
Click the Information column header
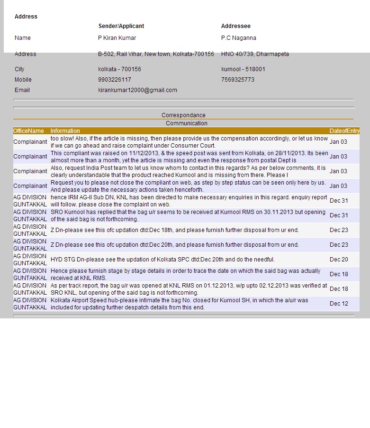tap(65, 131)
